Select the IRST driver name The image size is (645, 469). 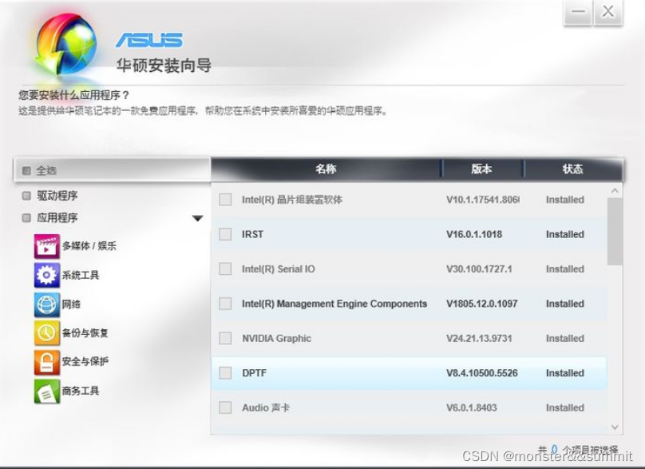pyautogui.click(x=252, y=234)
